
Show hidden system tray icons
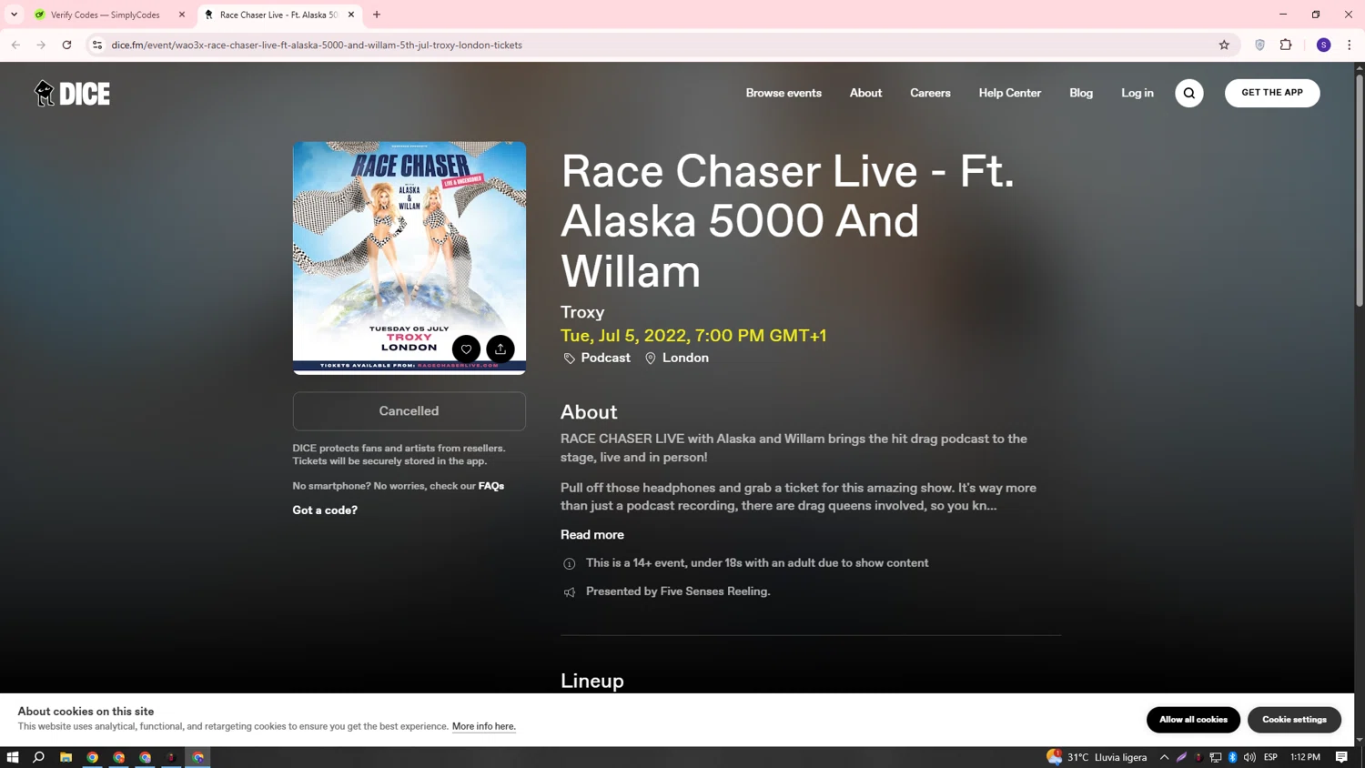[1164, 757]
